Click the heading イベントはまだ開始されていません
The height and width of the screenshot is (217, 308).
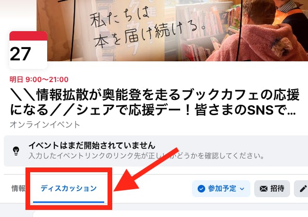(x=92, y=145)
